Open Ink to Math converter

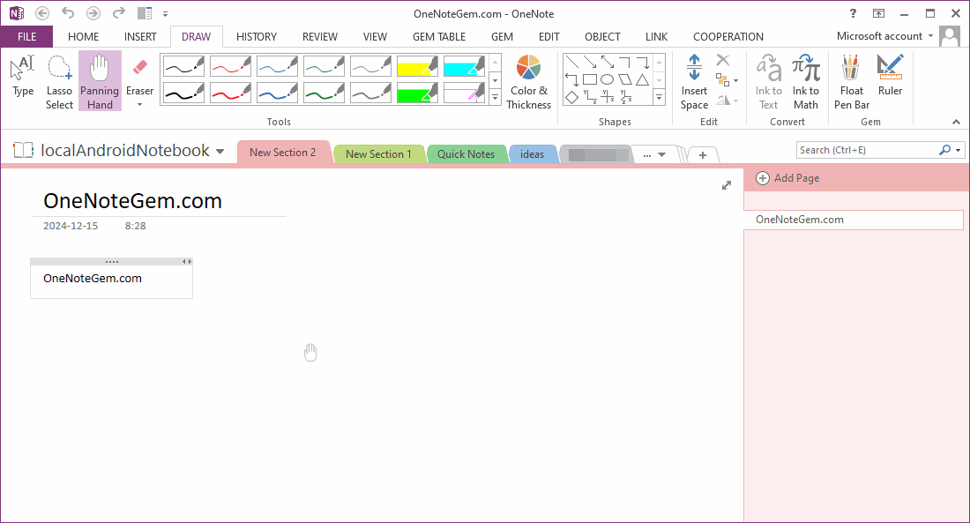(805, 82)
